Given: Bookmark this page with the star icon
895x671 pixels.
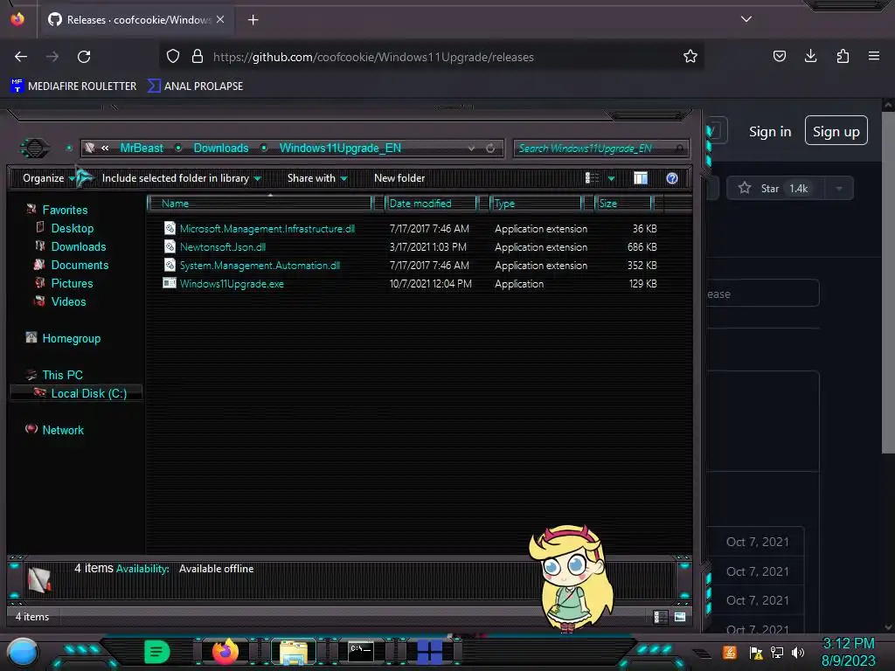Looking at the screenshot, I should pos(690,56).
